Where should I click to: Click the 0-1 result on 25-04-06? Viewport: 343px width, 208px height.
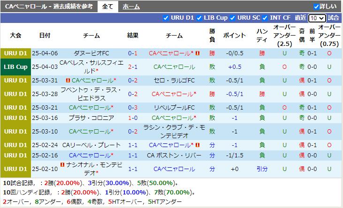[133, 53]
